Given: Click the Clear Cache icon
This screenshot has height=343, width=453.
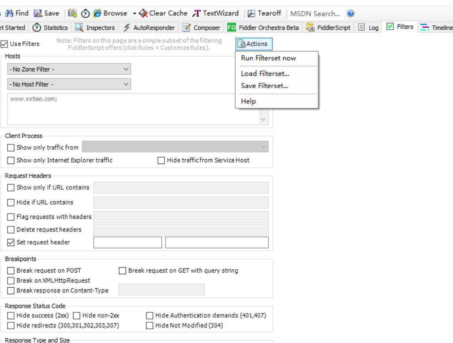Looking at the screenshot, I should pos(143,13).
